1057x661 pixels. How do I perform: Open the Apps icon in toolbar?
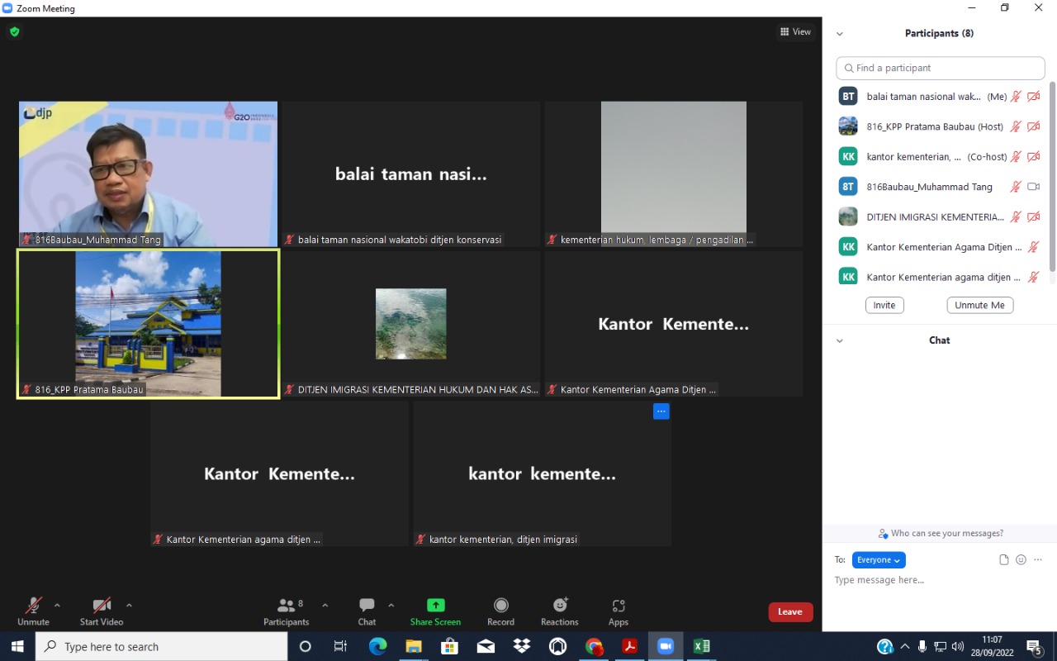(x=619, y=606)
